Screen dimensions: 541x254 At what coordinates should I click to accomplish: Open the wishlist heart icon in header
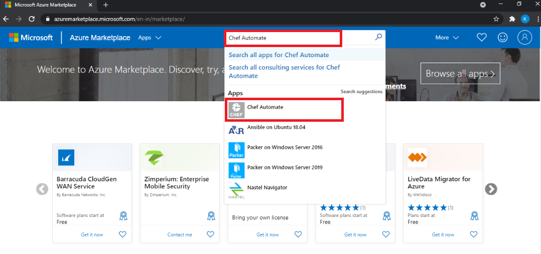click(x=481, y=38)
